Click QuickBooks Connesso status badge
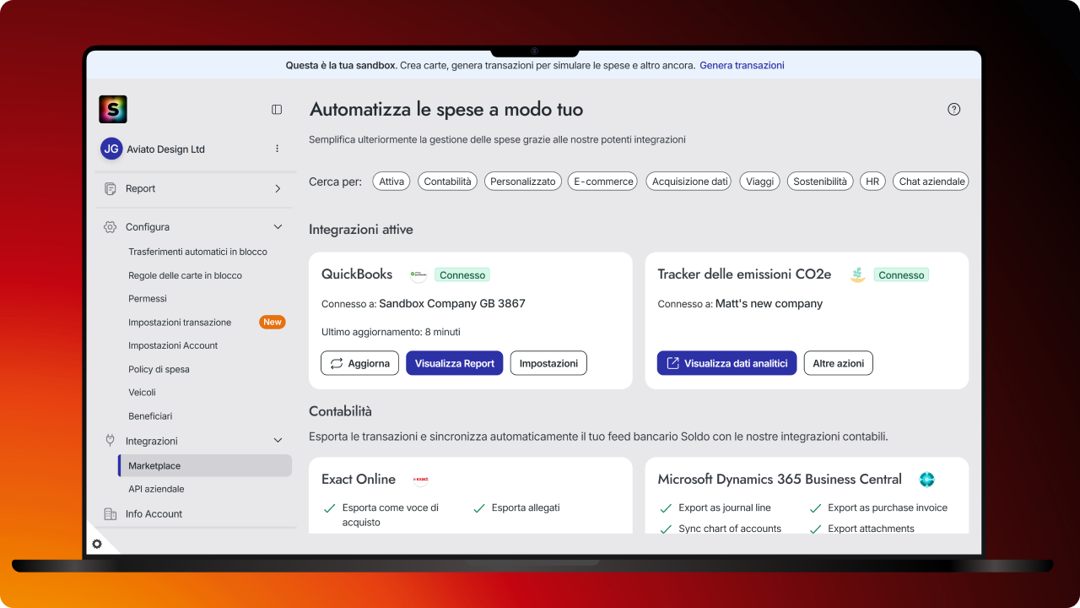 click(462, 274)
